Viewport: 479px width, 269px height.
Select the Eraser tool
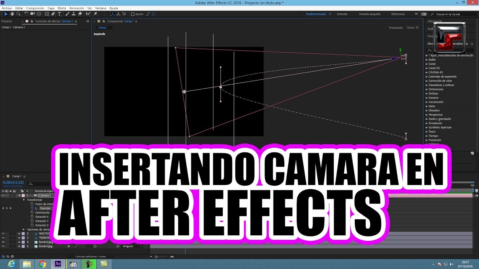pos(80,14)
